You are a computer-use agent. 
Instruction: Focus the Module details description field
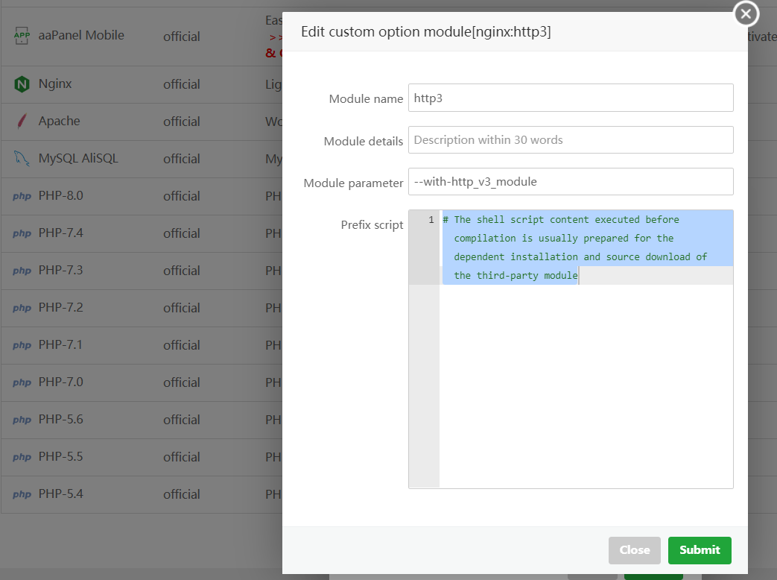click(571, 140)
